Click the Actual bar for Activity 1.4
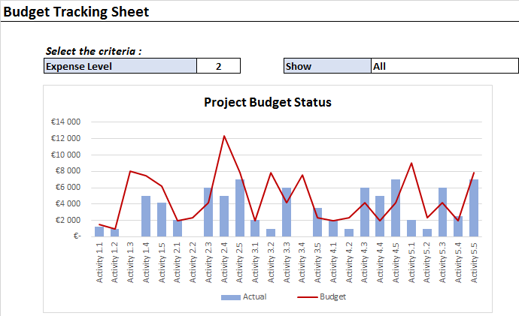This screenshot has width=519, height=316. click(146, 216)
